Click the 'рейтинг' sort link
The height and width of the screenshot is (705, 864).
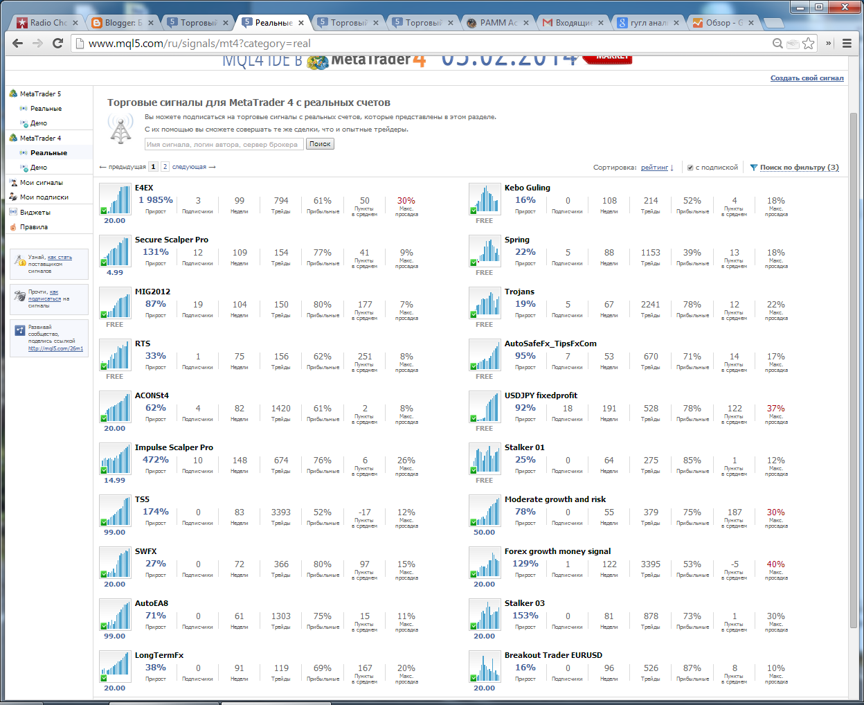(x=654, y=168)
